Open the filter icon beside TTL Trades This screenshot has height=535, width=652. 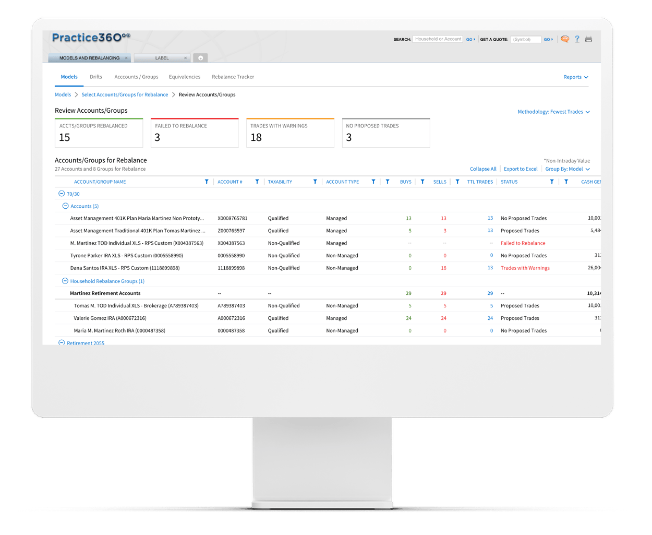[x=457, y=182]
